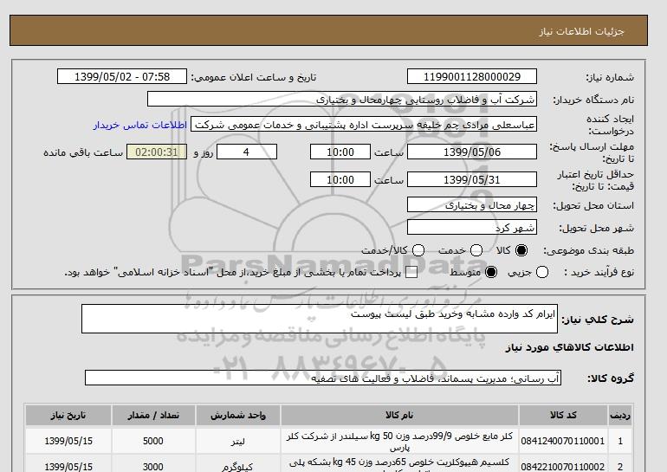This screenshot has width=667, height=472.
Task: Click row 1 need date 1399/05/15
Action: tap(68, 441)
